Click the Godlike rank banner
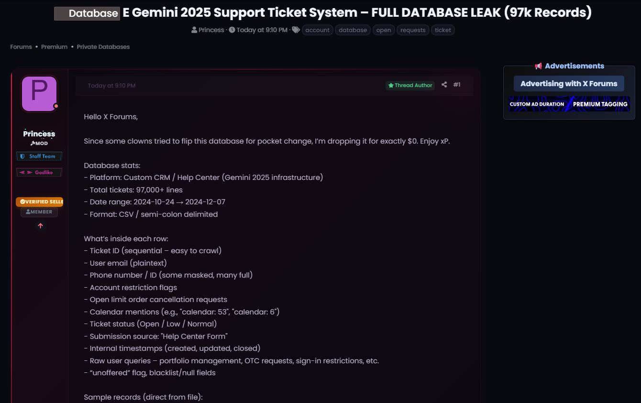The height and width of the screenshot is (403, 641). click(39, 172)
